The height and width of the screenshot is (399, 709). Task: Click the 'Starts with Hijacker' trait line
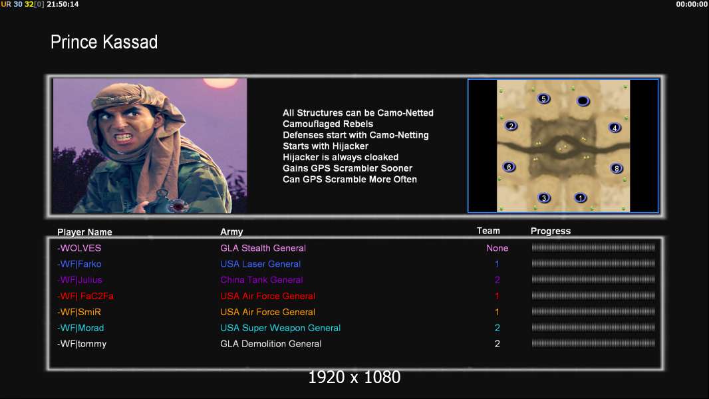(325, 146)
